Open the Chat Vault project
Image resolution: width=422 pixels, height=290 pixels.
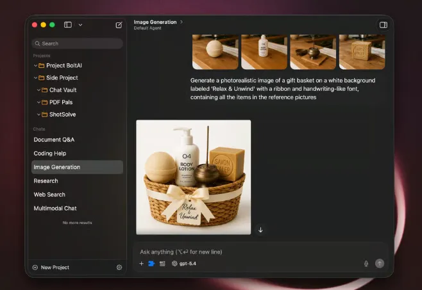(x=63, y=90)
